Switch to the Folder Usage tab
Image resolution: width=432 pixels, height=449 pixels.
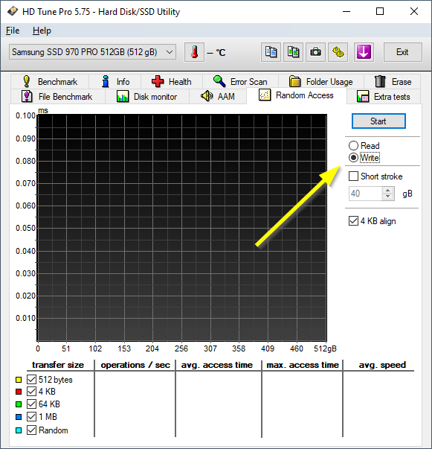point(321,82)
